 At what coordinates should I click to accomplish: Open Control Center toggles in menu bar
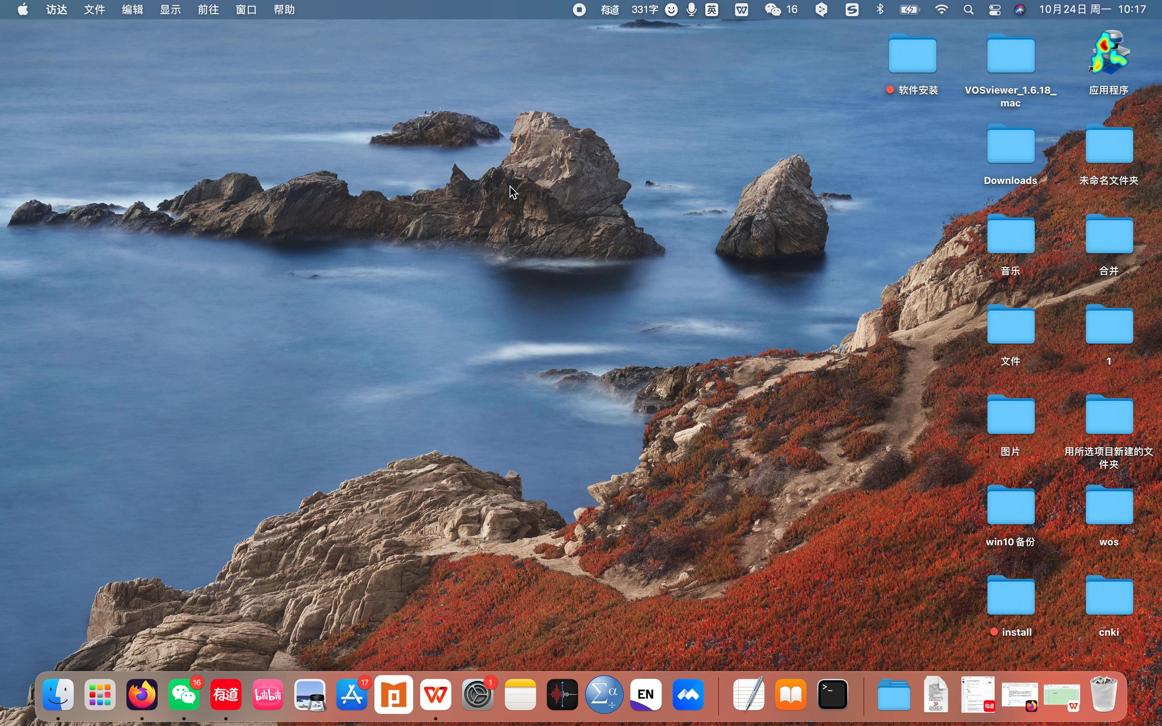coord(995,10)
